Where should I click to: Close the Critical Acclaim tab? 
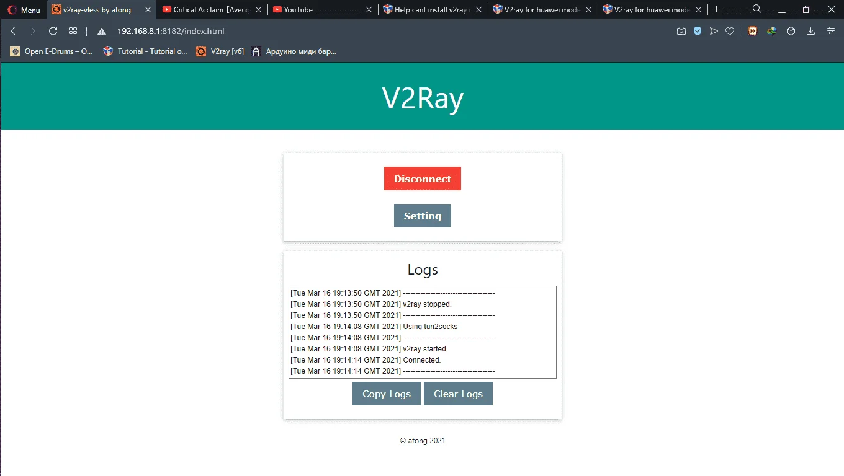(258, 10)
